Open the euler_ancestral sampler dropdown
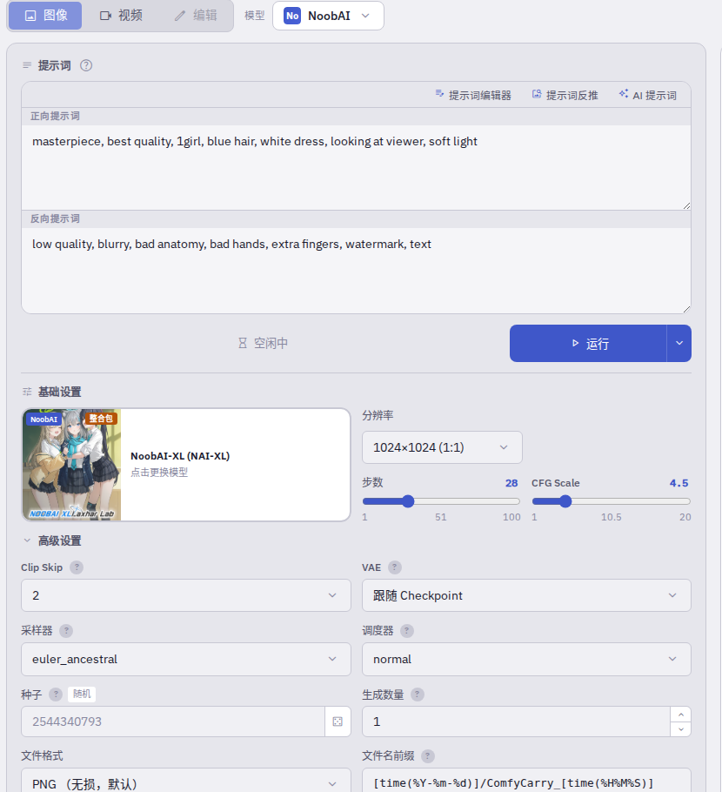This screenshot has height=792, width=722. point(186,659)
